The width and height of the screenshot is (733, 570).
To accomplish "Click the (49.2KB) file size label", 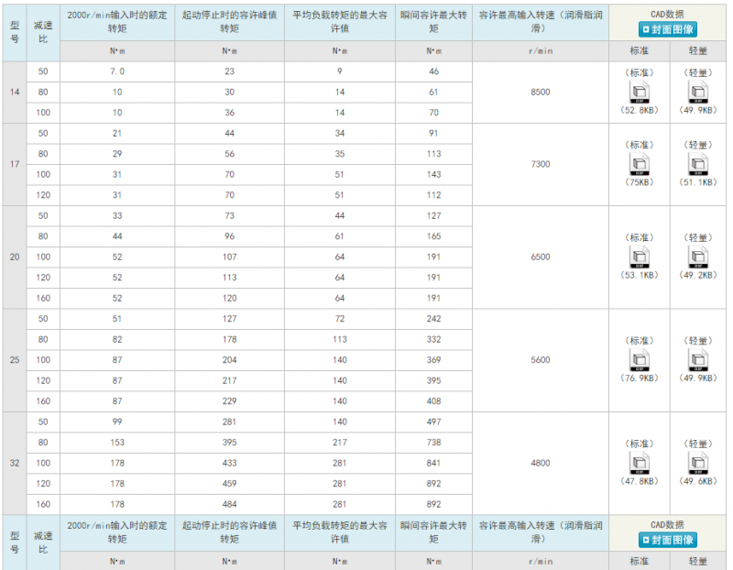I will [x=698, y=275].
